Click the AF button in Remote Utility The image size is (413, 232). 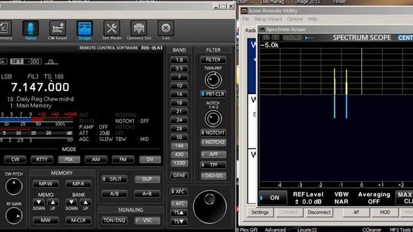(x=356, y=212)
